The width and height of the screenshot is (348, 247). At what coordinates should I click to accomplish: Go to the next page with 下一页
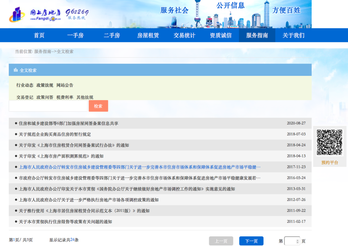click(251, 241)
